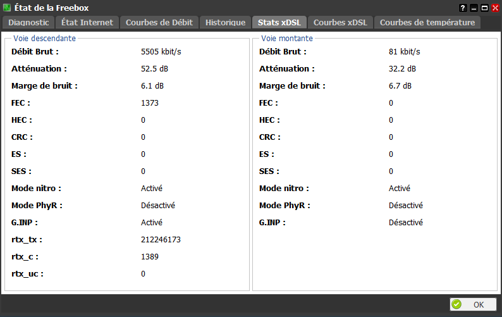The image size is (502, 317).
Task: Click the upstream ES label
Action: [x=266, y=154]
